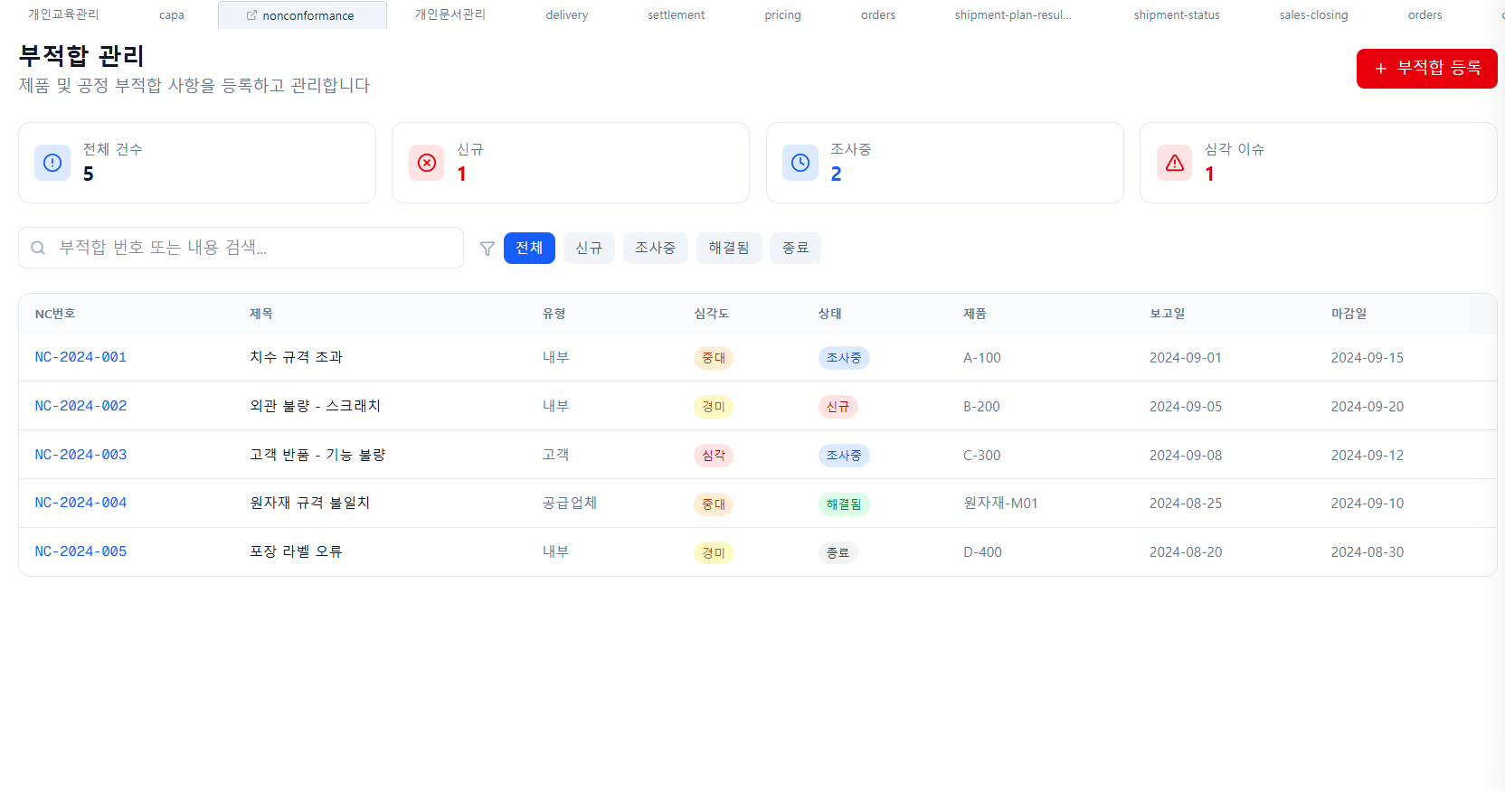Click the 심각 severity badge
1505x791 pixels.
pyautogui.click(x=713, y=456)
